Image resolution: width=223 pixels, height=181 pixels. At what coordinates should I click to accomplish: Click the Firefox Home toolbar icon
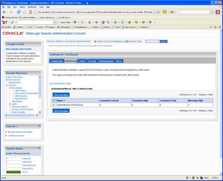tap(30, 12)
